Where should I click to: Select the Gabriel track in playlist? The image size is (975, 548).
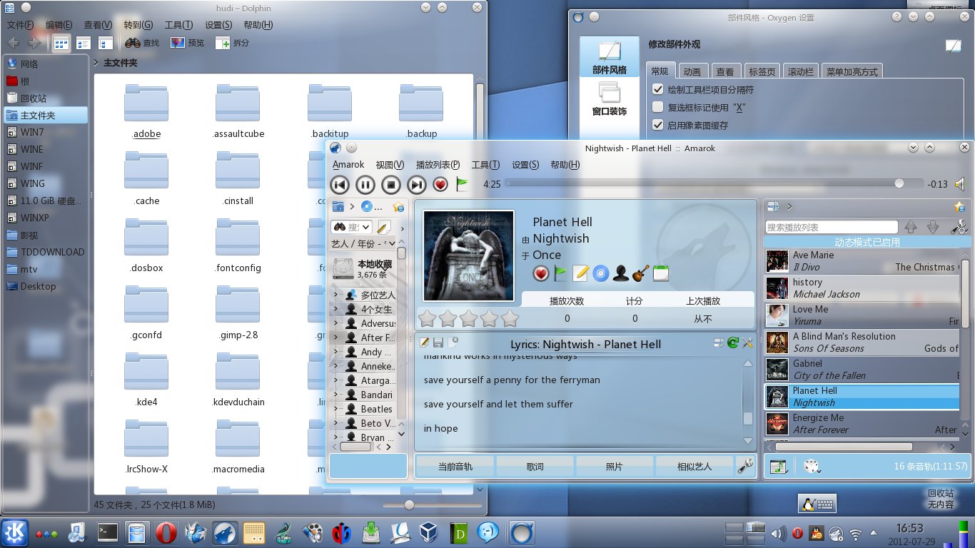tap(862, 370)
